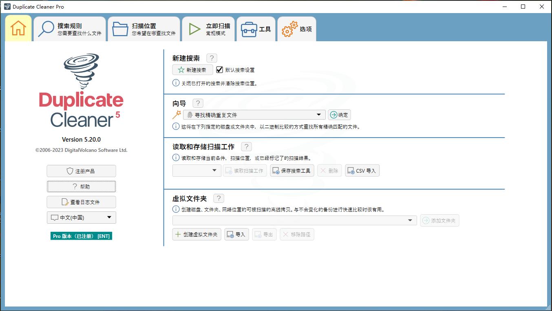The width and height of the screenshot is (552, 311).
Task: Click the help question mark beside 新建搜索
Action: (x=212, y=58)
